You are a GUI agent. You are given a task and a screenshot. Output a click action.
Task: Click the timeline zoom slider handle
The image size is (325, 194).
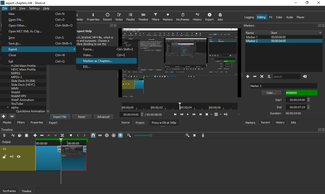point(151,135)
